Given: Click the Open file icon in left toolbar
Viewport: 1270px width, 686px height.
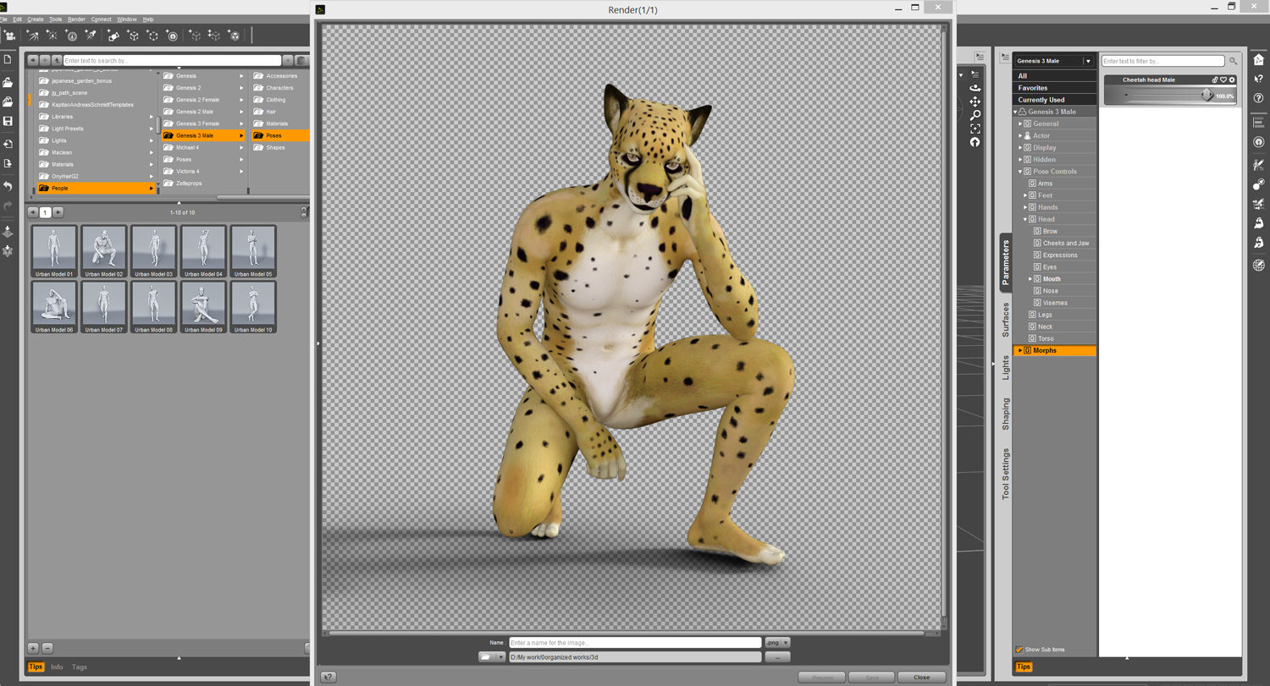Looking at the screenshot, I should click(x=8, y=82).
